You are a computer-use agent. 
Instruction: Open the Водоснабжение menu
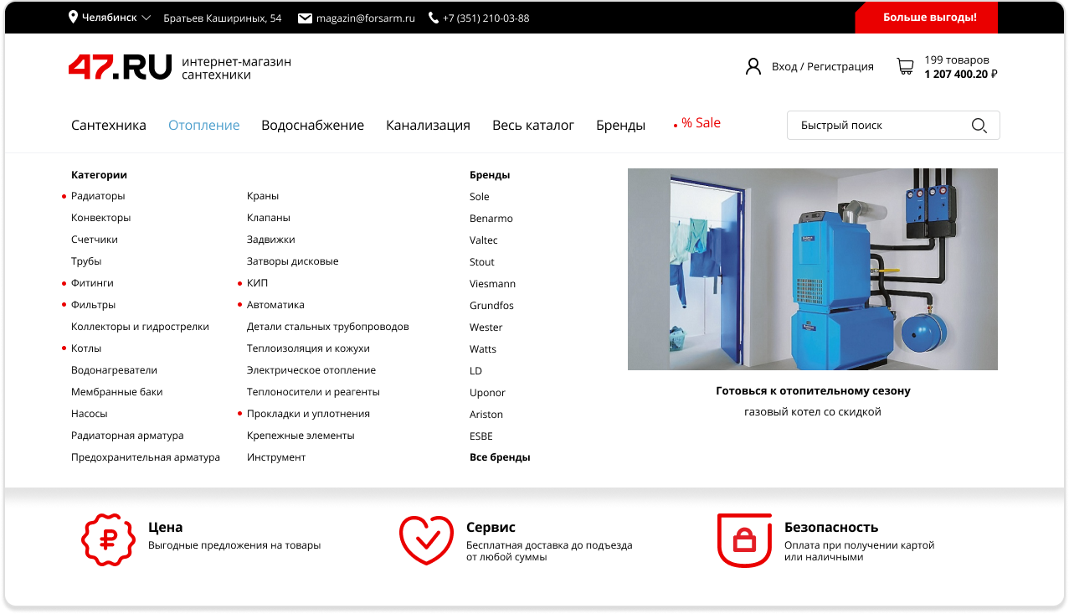coord(312,126)
